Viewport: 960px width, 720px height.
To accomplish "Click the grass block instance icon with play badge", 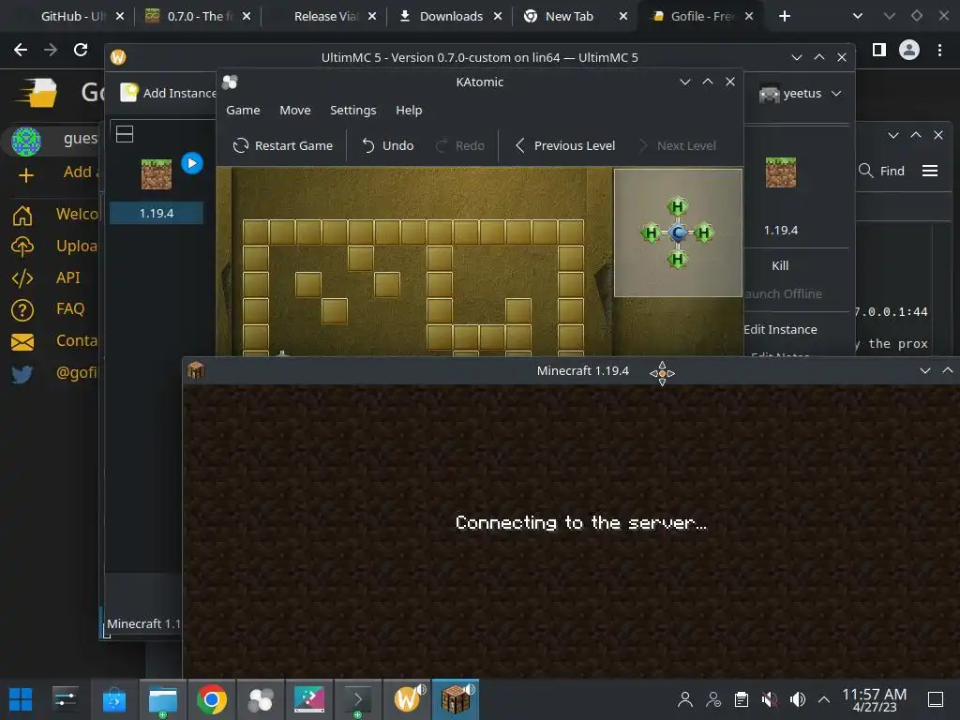I will (x=157, y=173).
